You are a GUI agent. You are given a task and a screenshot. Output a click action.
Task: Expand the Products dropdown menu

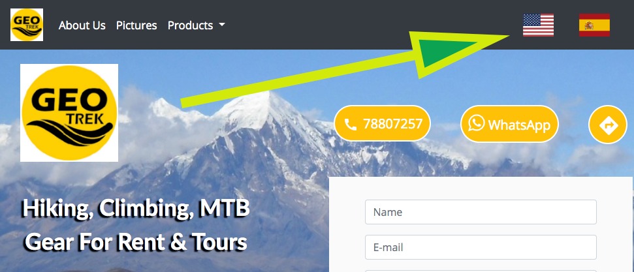coord(196,25)
